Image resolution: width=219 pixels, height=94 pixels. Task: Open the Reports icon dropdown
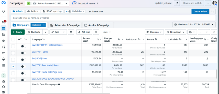[192, 32]
